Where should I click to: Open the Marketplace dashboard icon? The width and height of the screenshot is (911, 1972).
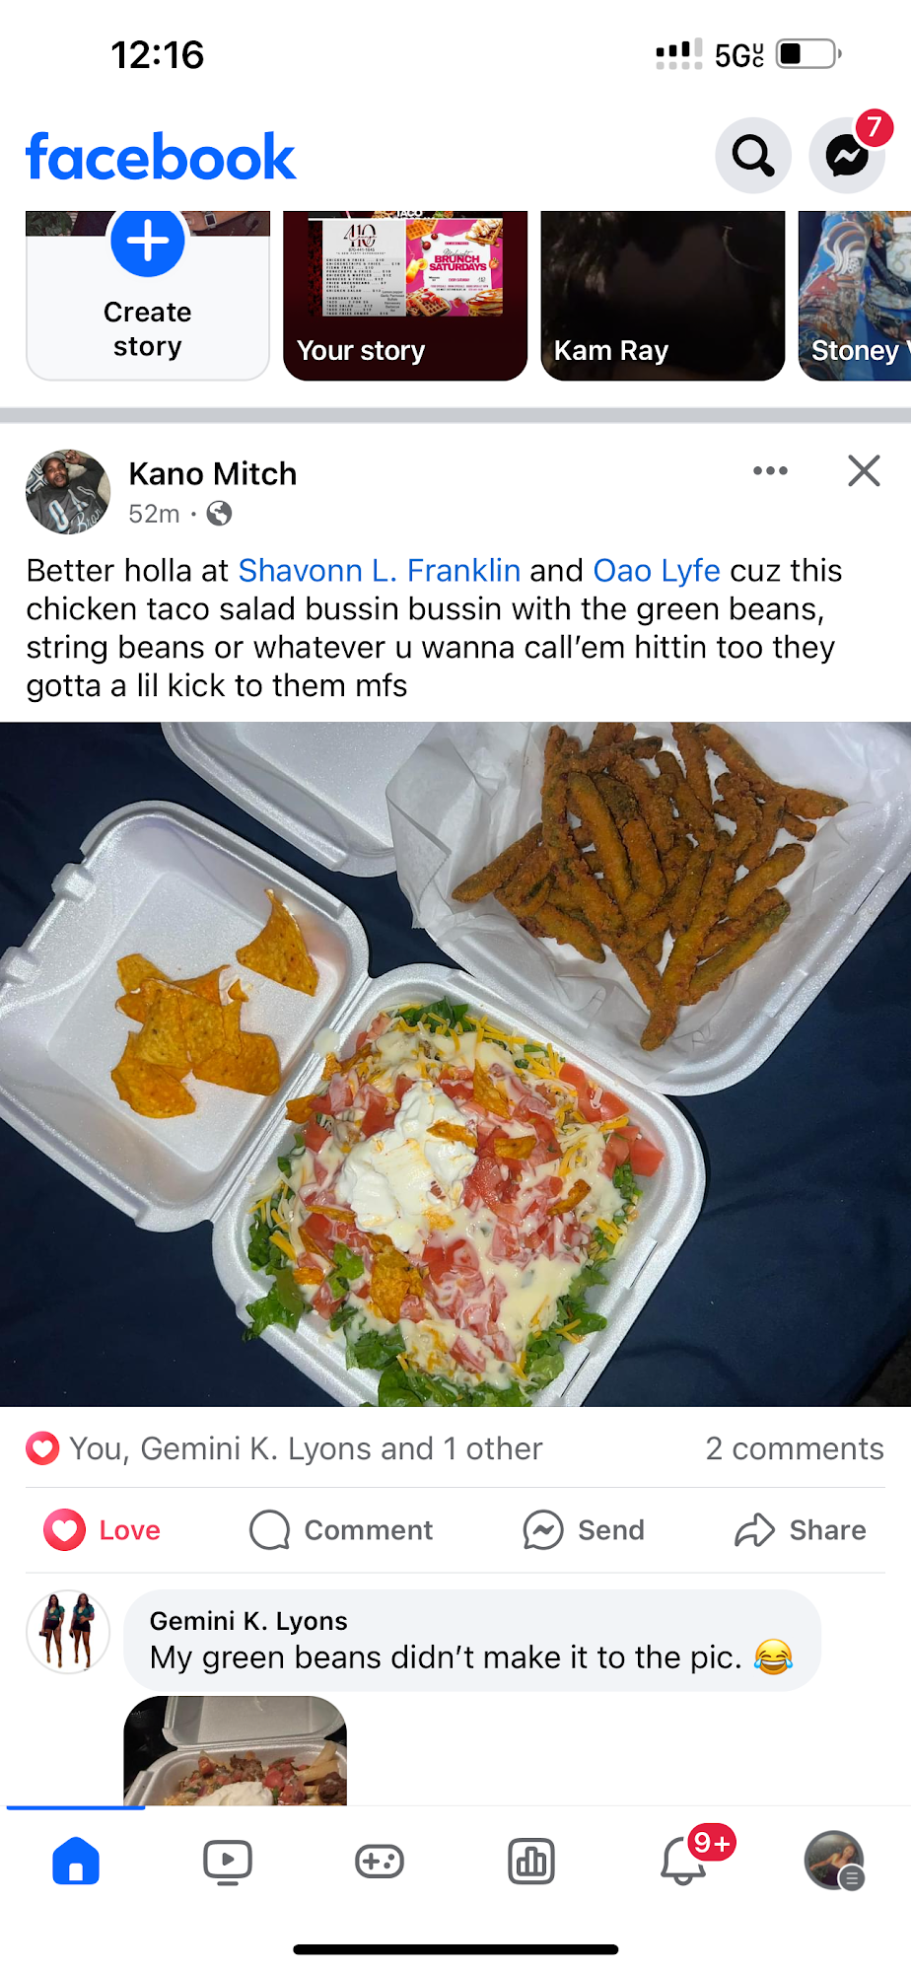pos(531,1862)
